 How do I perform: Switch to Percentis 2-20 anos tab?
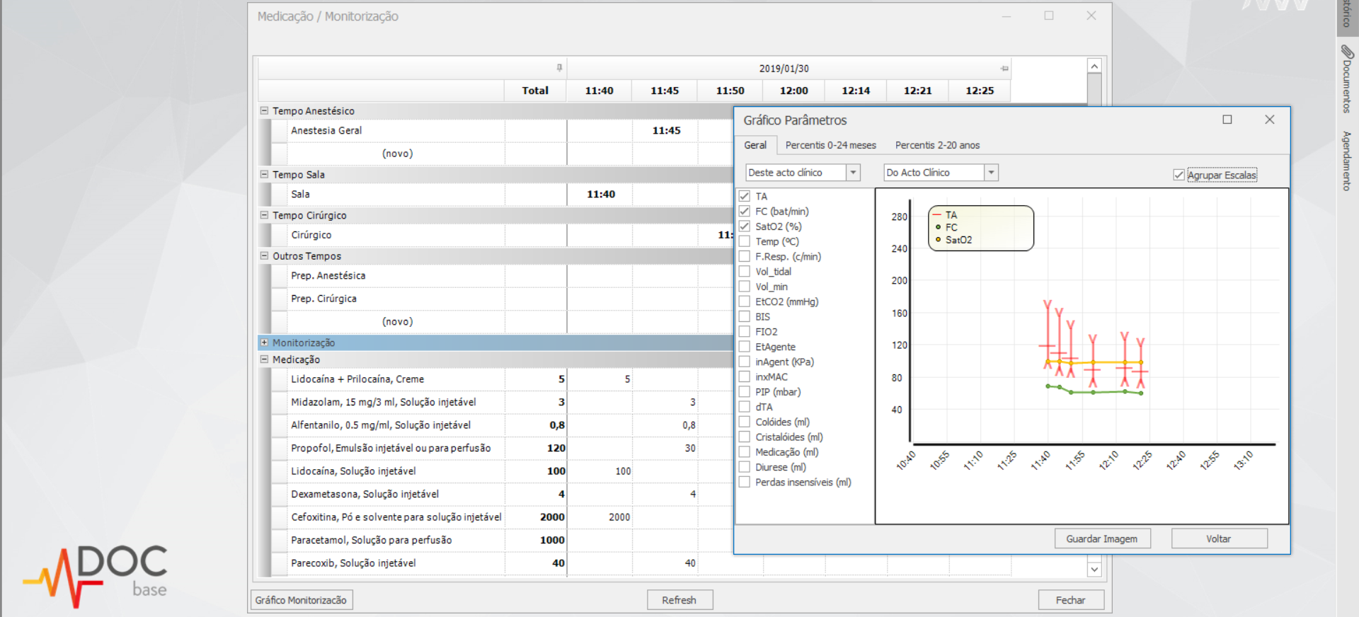point(937,145)
